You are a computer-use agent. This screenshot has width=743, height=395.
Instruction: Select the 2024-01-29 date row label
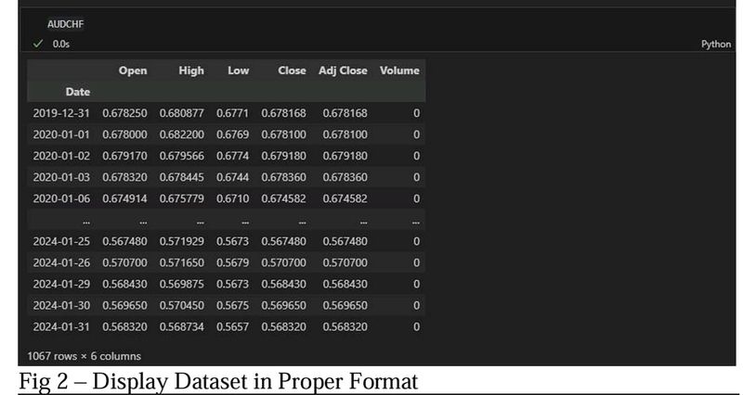(61, 285)
